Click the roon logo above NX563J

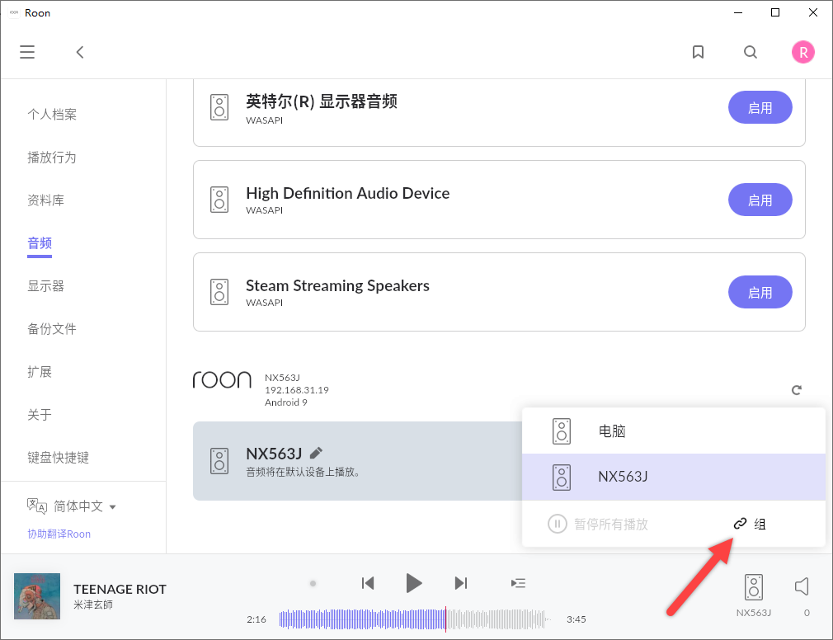222,379
